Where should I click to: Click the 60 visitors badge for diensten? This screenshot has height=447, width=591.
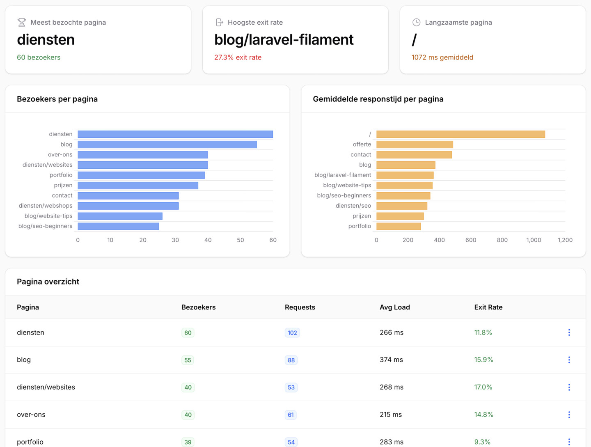tap(188, 333)
